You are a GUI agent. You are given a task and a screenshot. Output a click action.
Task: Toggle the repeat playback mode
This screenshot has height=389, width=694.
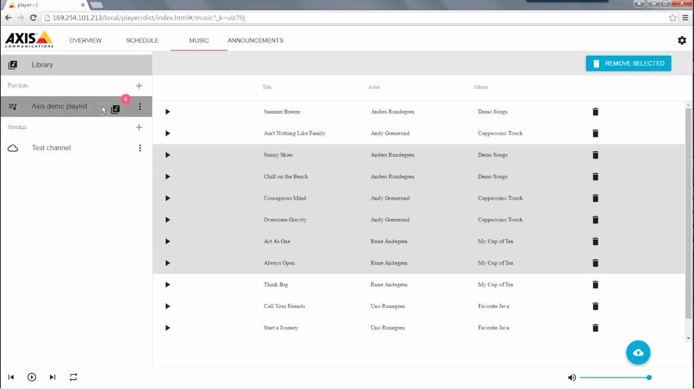pos(73,377)
